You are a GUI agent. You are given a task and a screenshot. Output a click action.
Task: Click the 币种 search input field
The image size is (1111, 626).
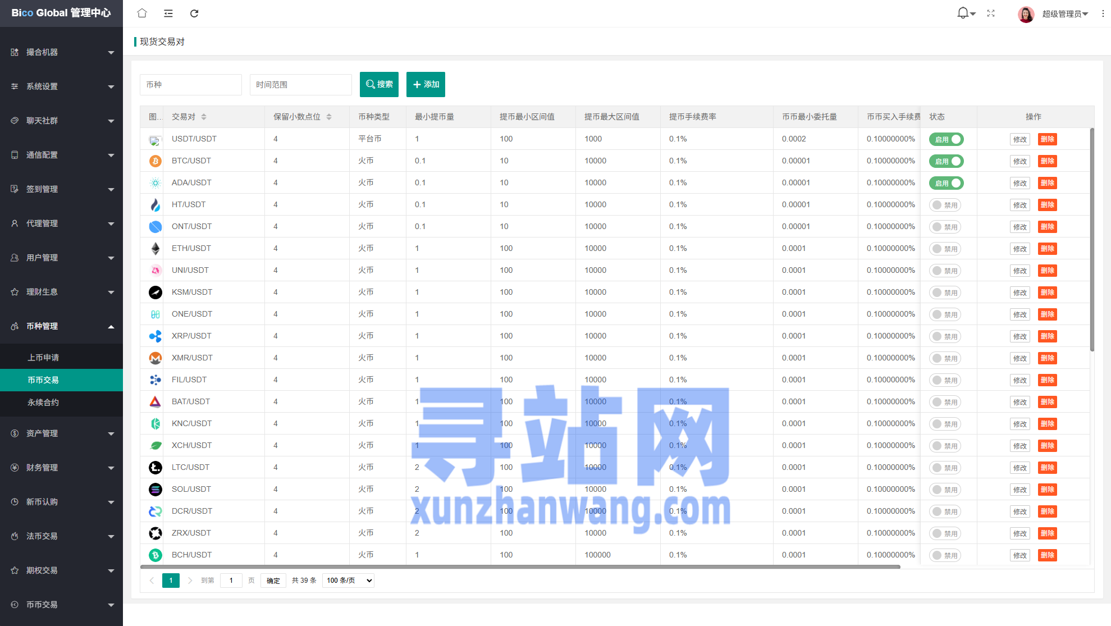[x=190, y=85]
